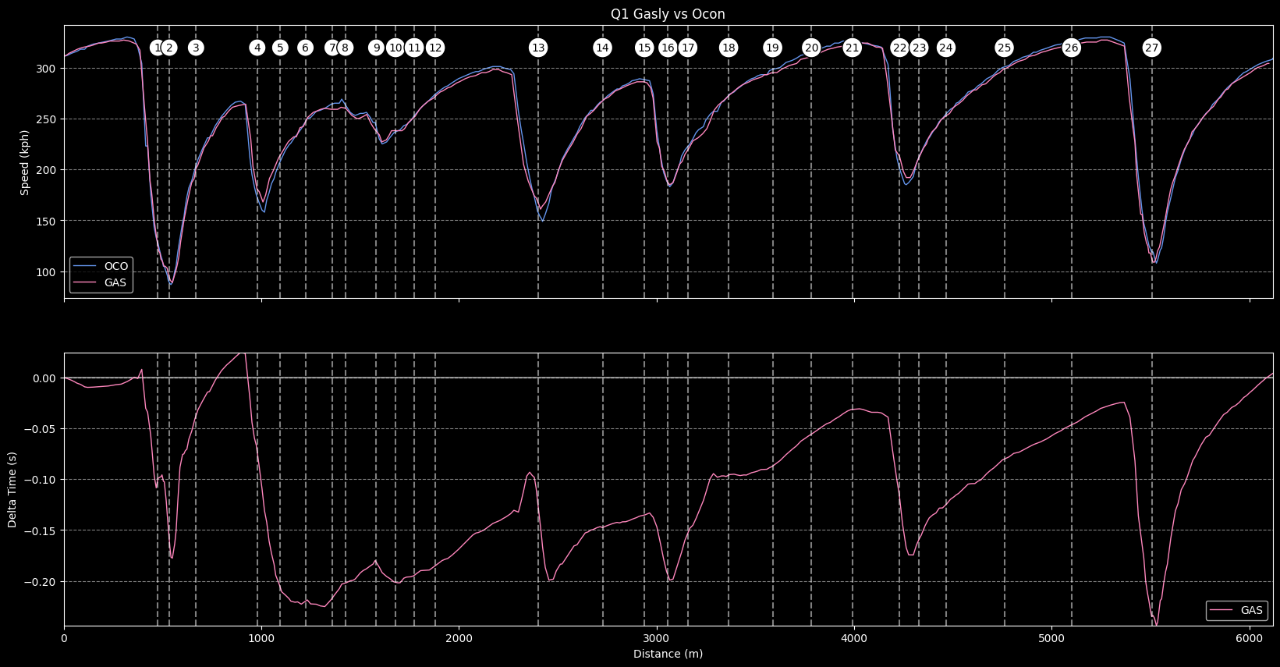Select the corner 13 marker badge
The height and width of the screenshot is (667, 1280).
tap(538, 48)
